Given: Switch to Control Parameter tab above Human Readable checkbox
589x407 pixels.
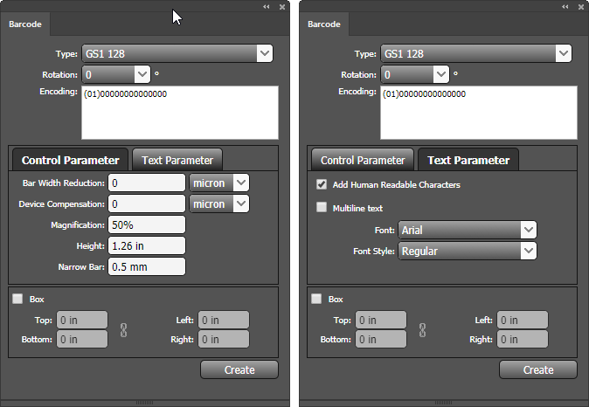Looking at the screenshot, I should coord(363,160).
